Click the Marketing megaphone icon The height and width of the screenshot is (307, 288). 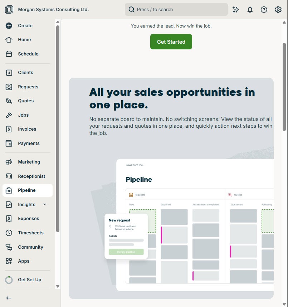point(9,162)
